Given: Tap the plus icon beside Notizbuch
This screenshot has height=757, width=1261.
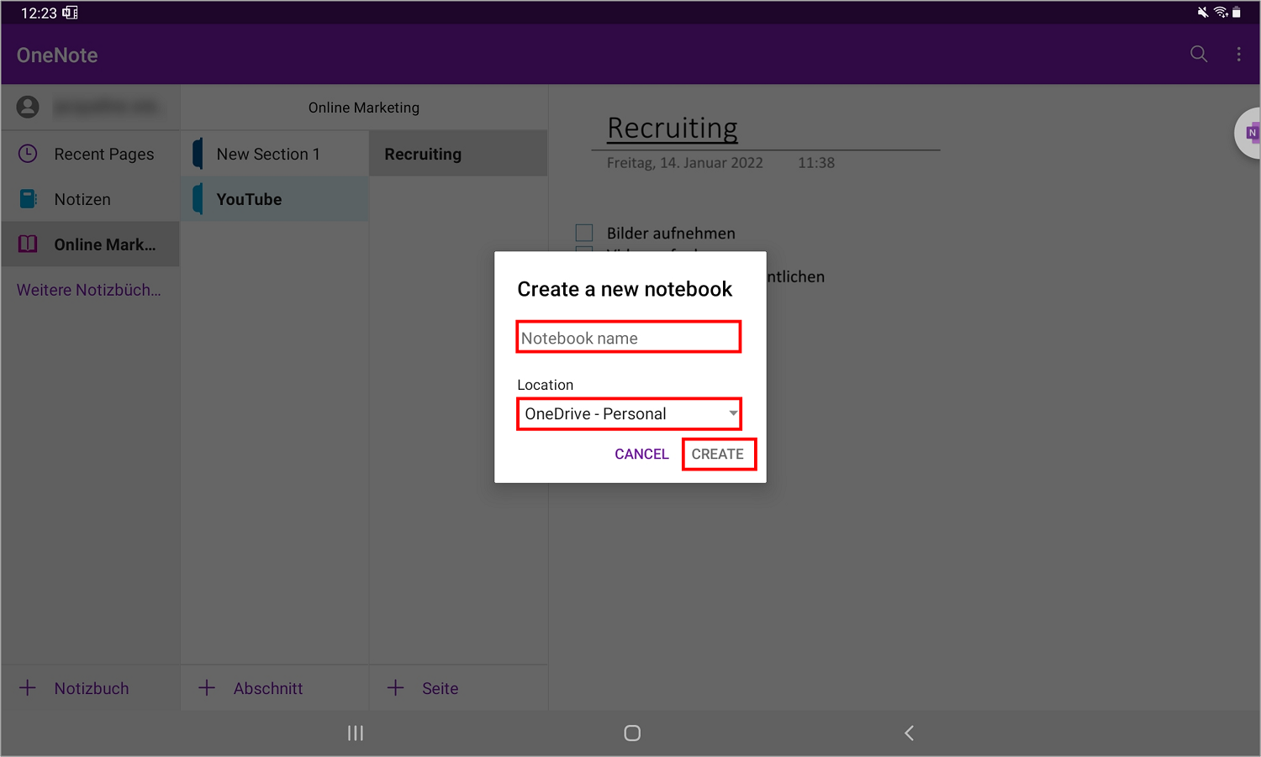Looking at the screenshot, I should click(28, 688).
